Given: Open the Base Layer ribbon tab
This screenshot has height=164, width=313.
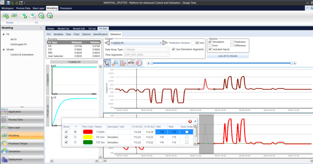Looking at the screenshot, I should (38, 8).
